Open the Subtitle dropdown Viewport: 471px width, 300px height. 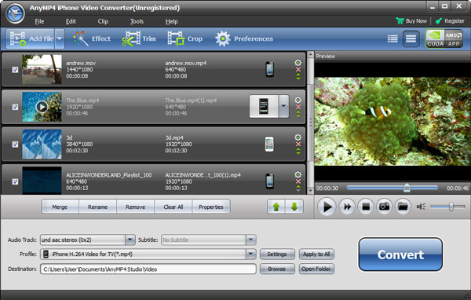(x=251, y=240)
